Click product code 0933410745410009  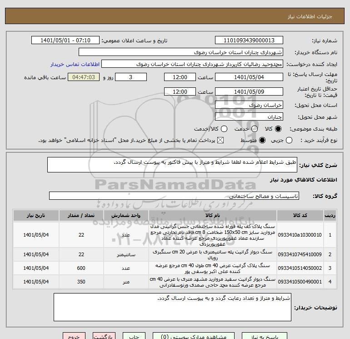pyautogui.click(x=300, y=254)
